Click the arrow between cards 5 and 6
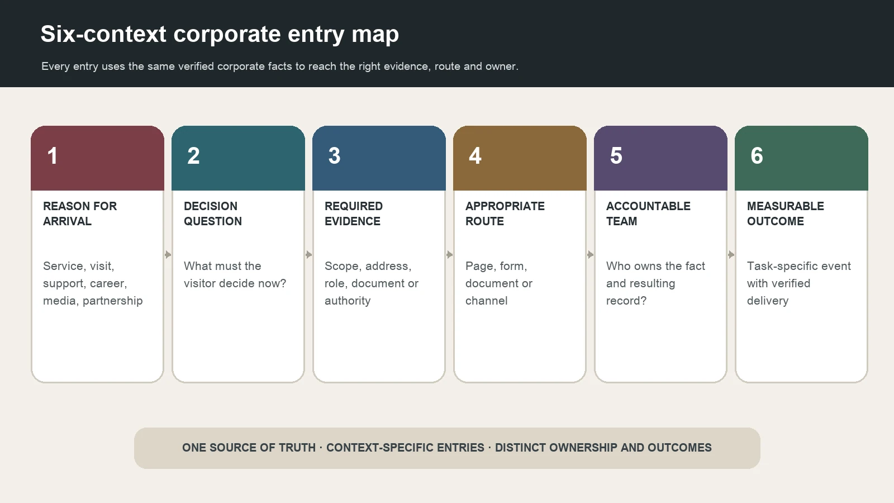Screen dimensions: 894x503 [x=731, y=255]
